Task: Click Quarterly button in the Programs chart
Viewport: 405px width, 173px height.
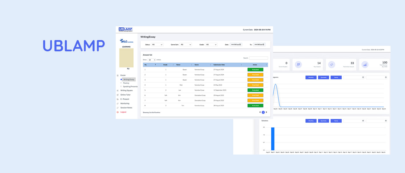Action: click(323, 77)
